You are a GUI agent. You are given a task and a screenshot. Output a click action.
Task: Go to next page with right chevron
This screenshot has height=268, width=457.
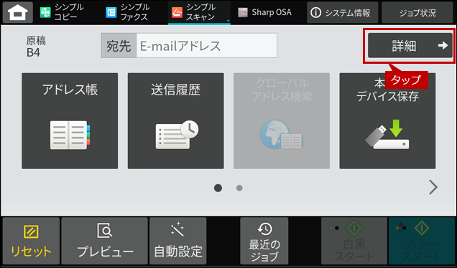click(x=433, y=187)
